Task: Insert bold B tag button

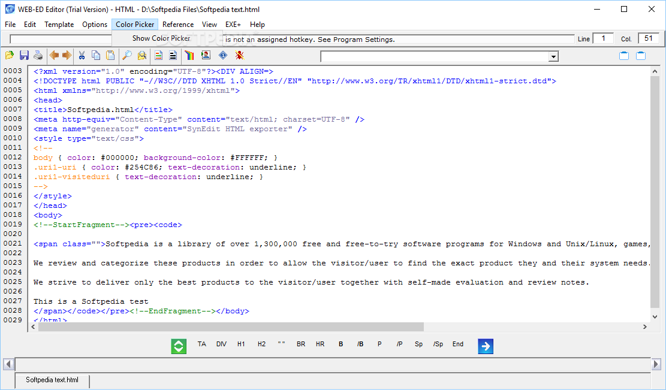Action: [x=340, y=344]
